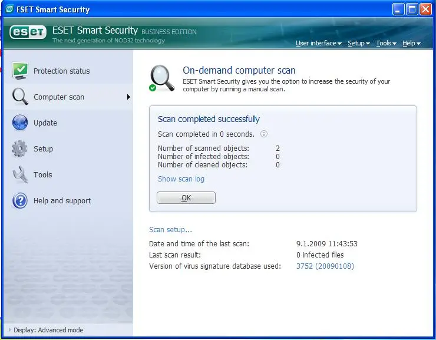Click the 'On-demand computer scan' heading
Screen dimensions: 436x340
click(x=239, y=70)
